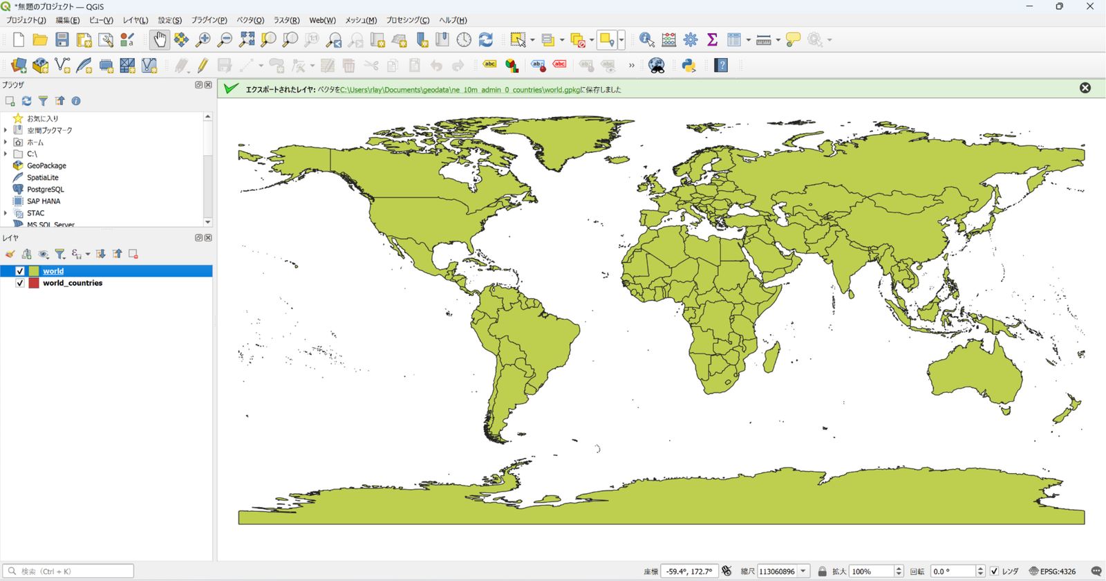Expand the C:\ drive tree node
This screenshot has width=1106, height=581.
pyautogui.click(x=6, y=154)
